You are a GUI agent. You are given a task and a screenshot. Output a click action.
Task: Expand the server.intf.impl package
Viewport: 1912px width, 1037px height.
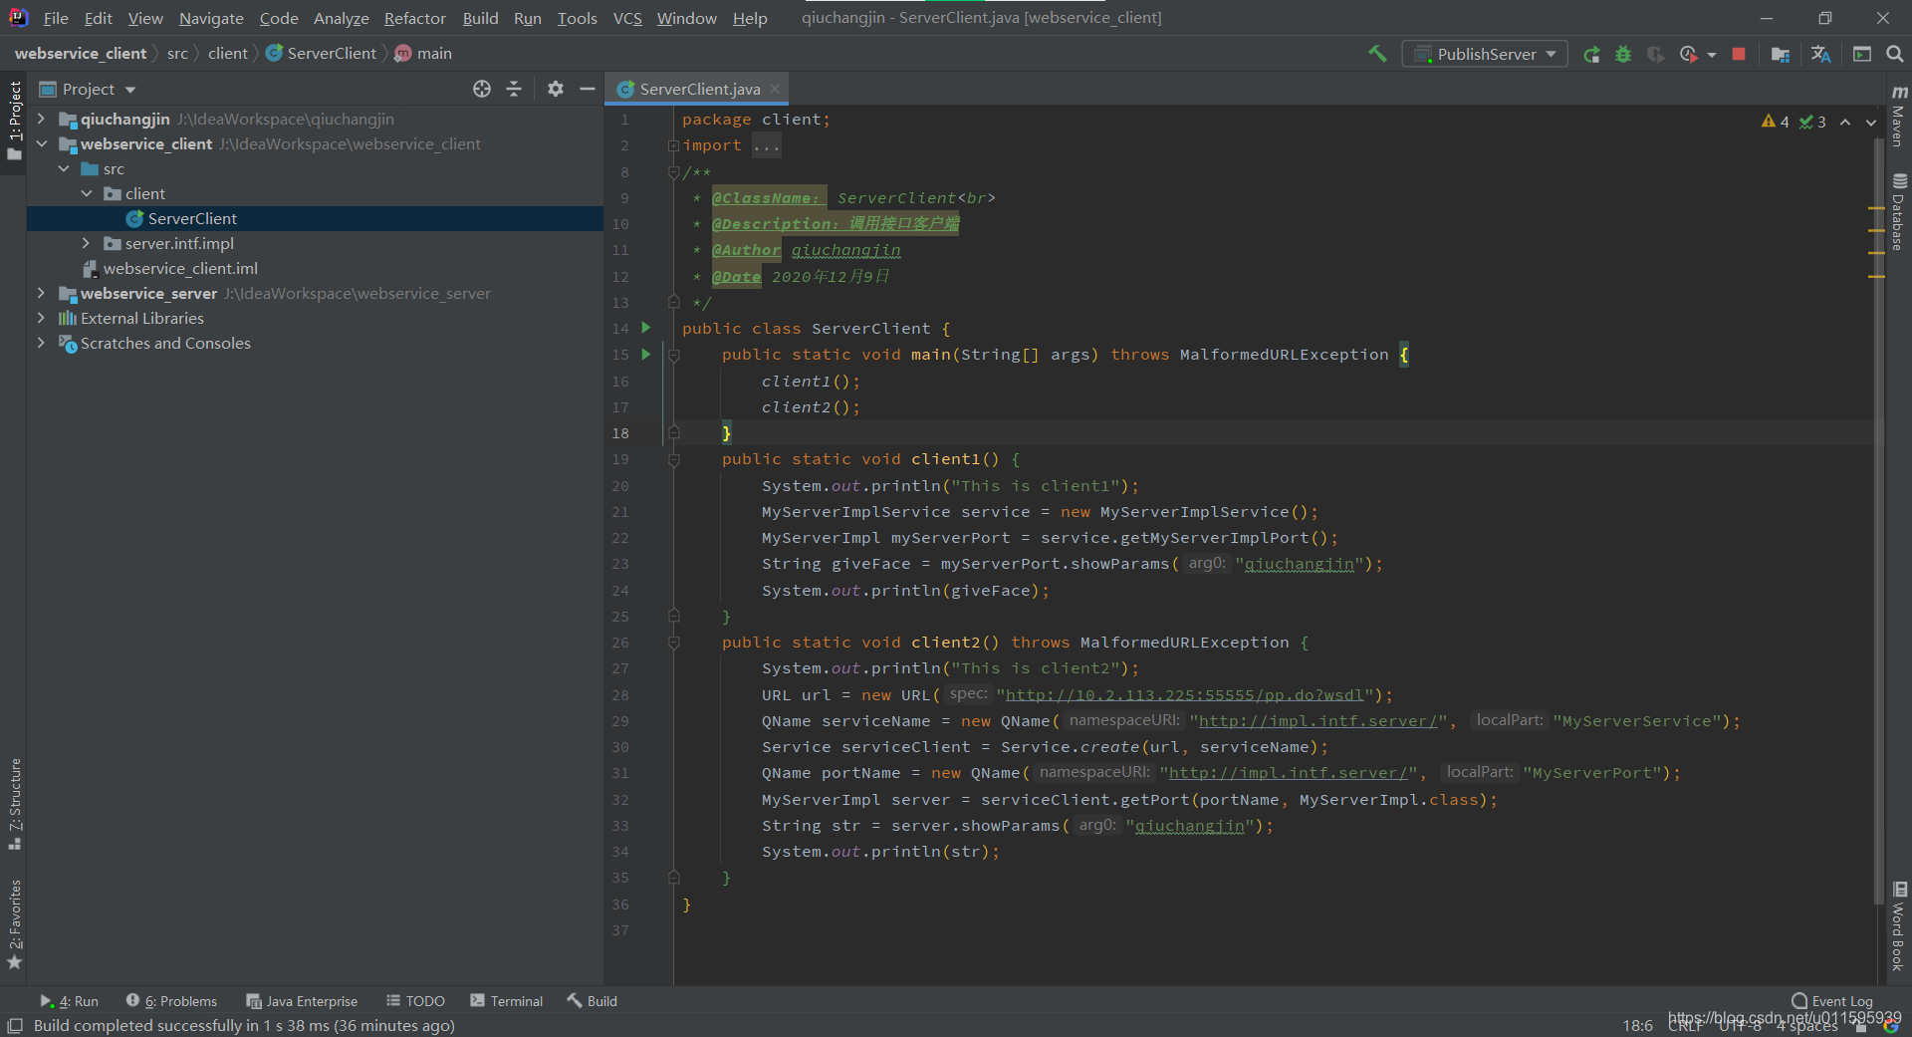87,243
